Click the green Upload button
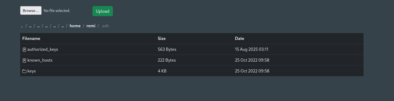Image resolution: width=394 pixels, height=101 pixels. [x=103, y=11]
